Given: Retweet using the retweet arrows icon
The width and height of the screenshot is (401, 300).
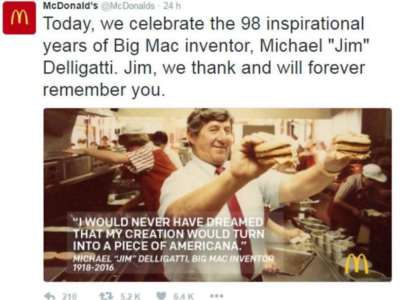Looking at the screenshot, I should tap(106, 296).
